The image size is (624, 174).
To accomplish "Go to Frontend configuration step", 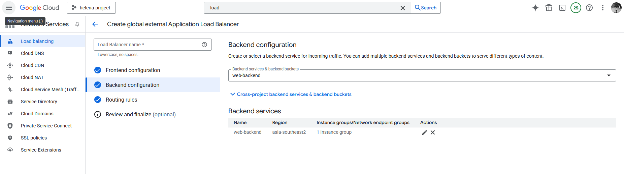I will [133, 70].
